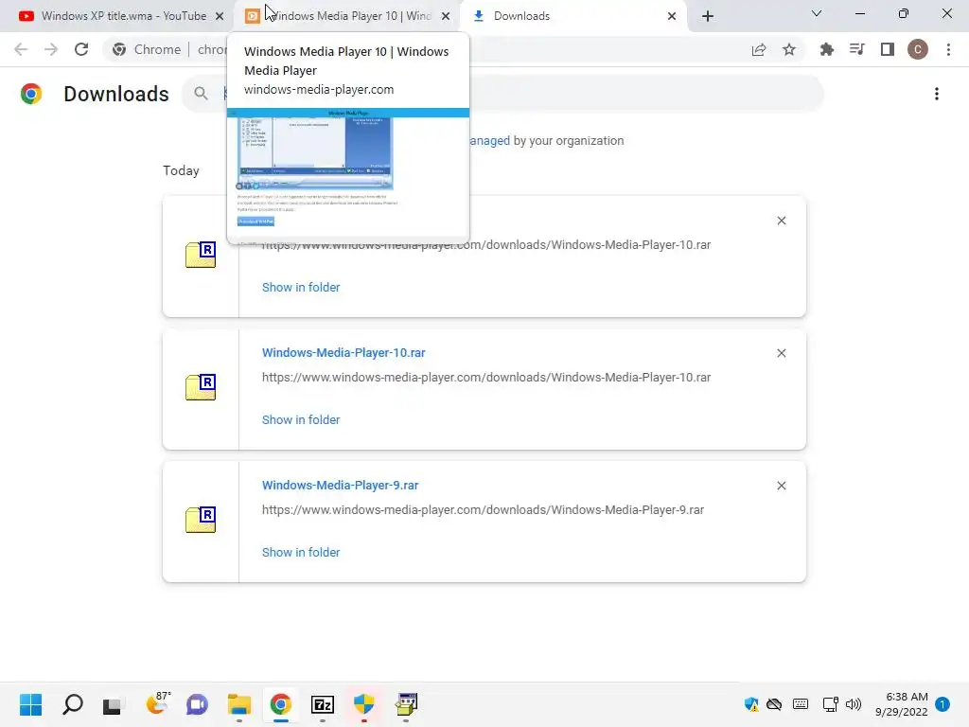Image resolution: width=969 pixels, height=727 pixels.
Task: Click the OneDrive cloud tray icon
Action: (774, 704)
